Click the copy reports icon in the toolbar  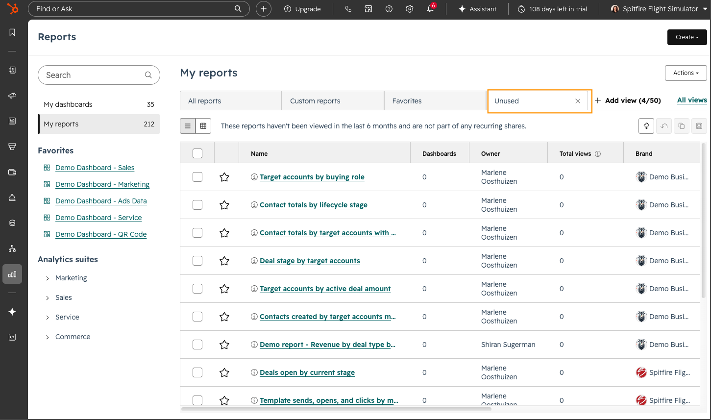click(x=681, y=125)
